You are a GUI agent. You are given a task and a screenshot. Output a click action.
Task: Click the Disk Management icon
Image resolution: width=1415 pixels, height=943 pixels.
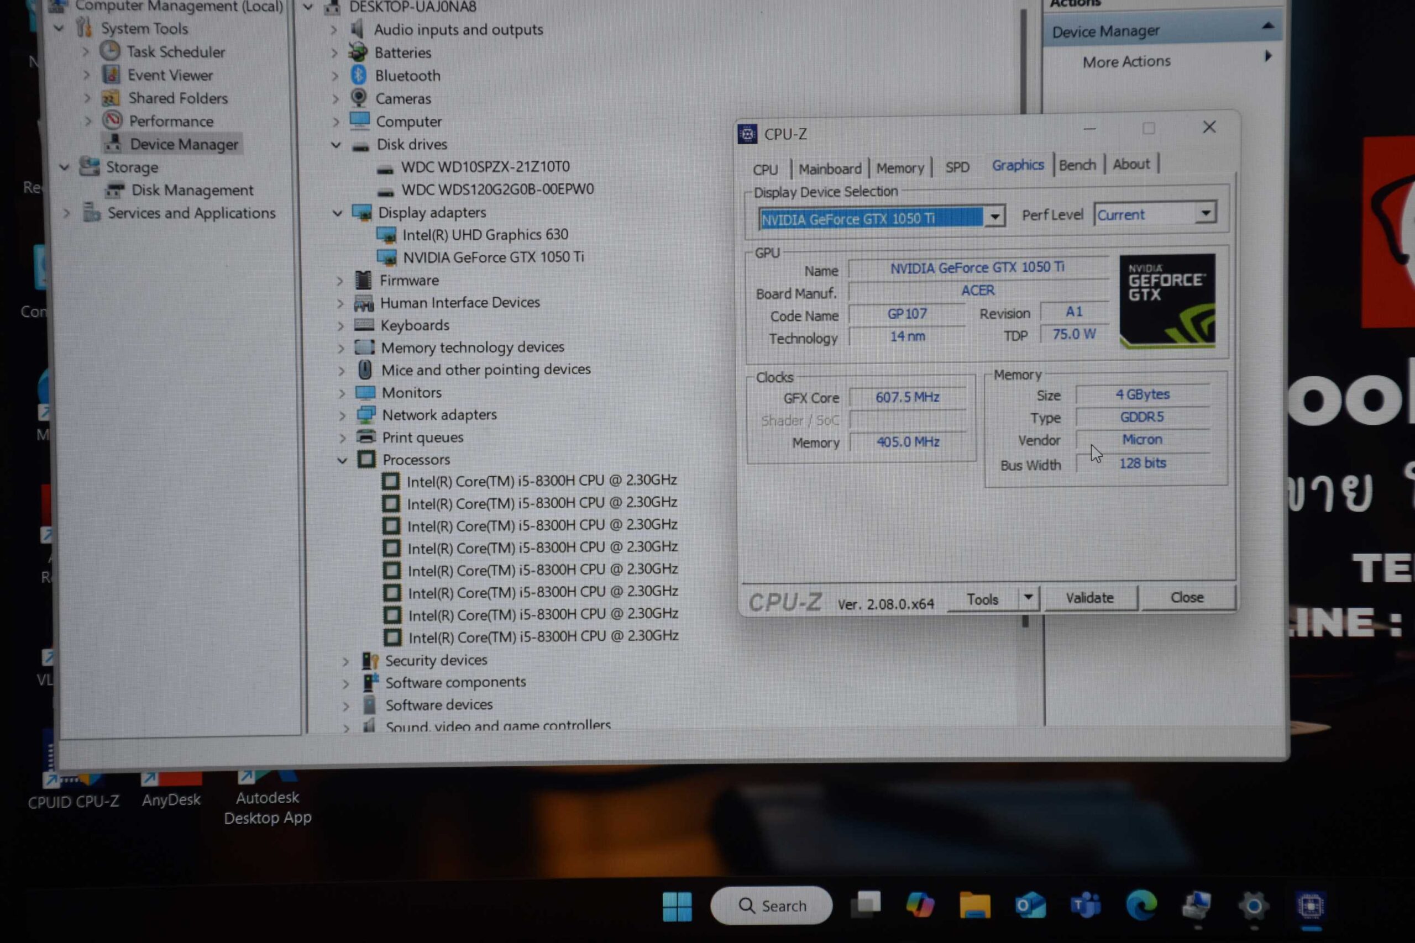[114, 190]
